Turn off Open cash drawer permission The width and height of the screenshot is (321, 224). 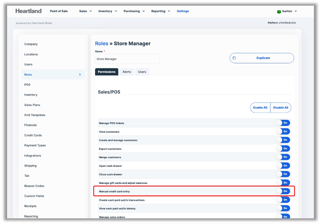pyautogui.click(x=283, y=166)
